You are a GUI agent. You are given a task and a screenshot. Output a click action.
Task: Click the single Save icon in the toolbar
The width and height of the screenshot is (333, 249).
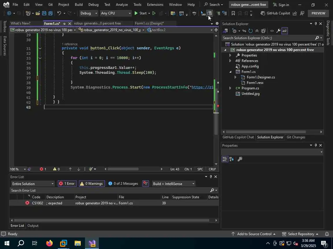coord(44,13)
